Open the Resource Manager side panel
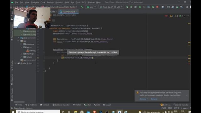 (12, 32)
